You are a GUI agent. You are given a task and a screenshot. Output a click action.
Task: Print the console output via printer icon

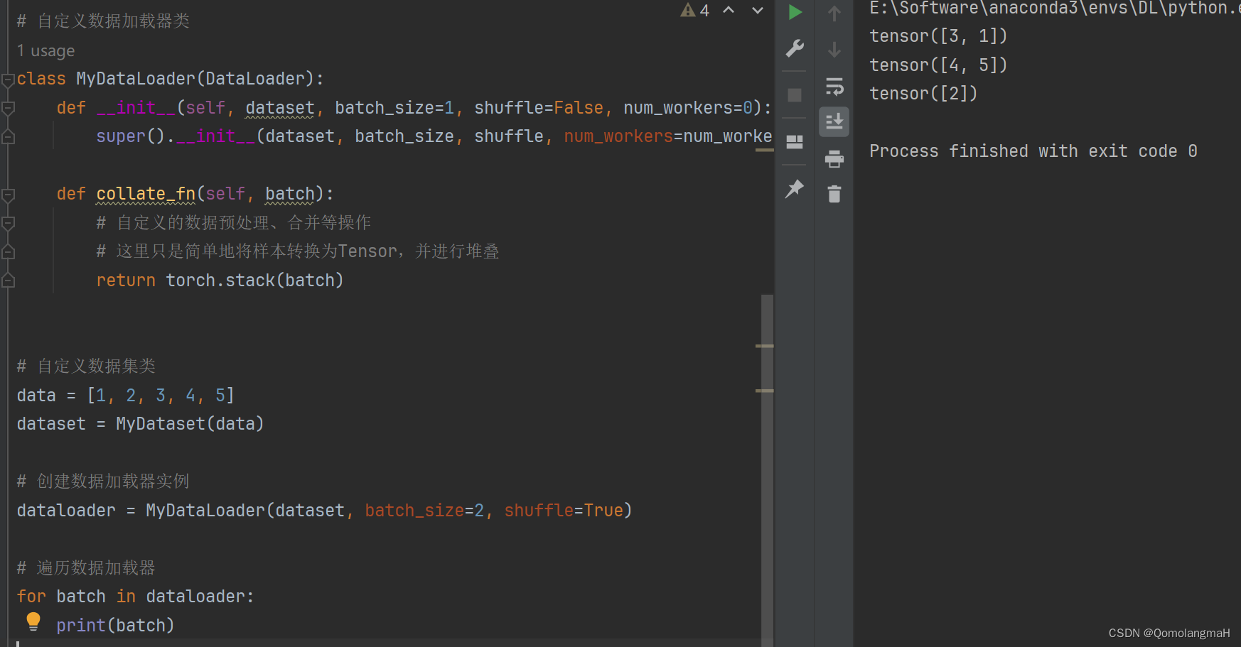[x=834, y=158]
